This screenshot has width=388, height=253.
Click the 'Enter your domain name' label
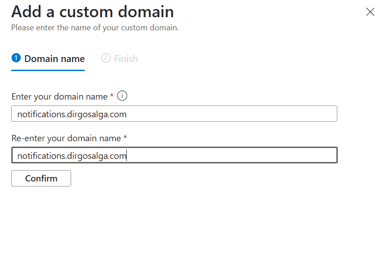[59, 96]
